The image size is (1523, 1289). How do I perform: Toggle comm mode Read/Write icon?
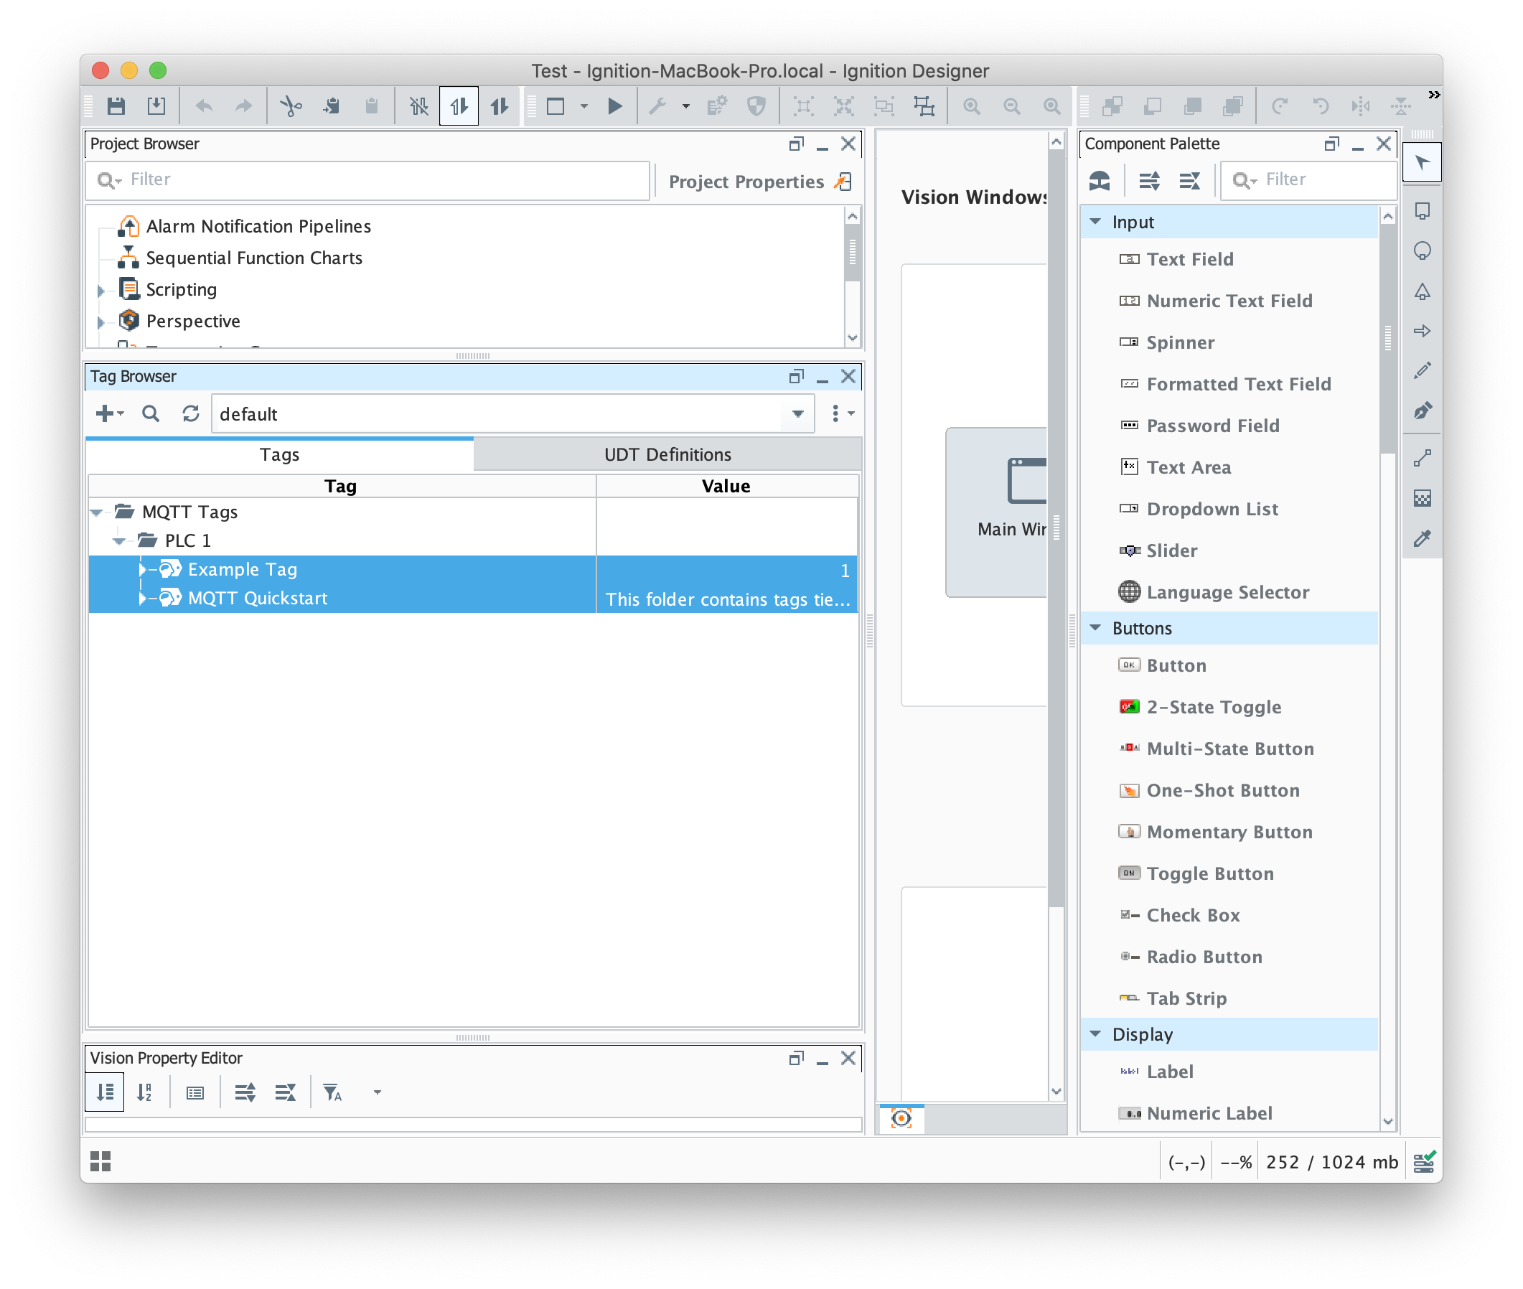(x=499, y=107)
